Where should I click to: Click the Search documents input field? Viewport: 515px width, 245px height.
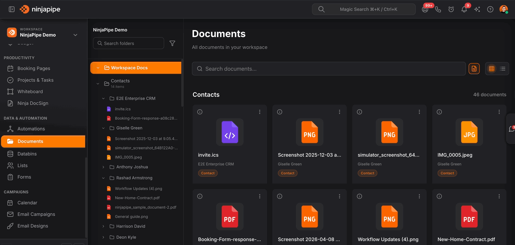[x=330, y=69]
